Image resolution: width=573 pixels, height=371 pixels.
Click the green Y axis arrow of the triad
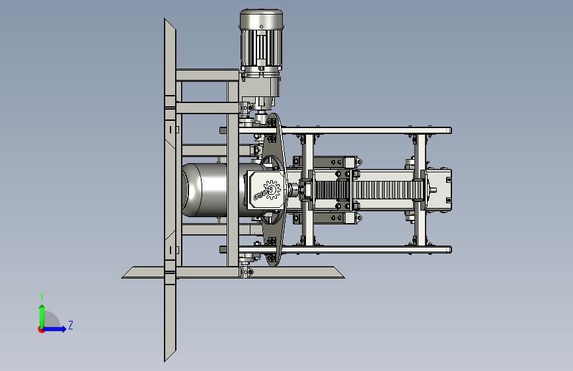(x=42, y=316)
